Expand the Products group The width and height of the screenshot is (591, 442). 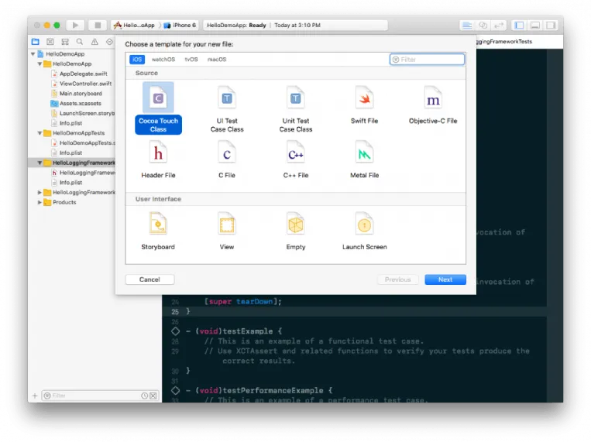[40, 202]
